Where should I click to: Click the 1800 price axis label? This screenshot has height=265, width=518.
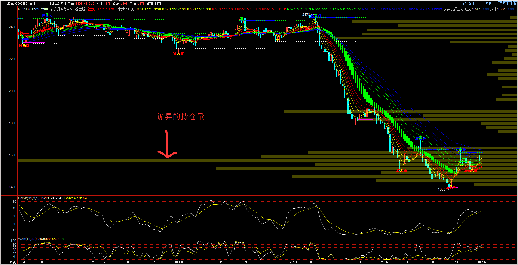(x=13, y=123)
